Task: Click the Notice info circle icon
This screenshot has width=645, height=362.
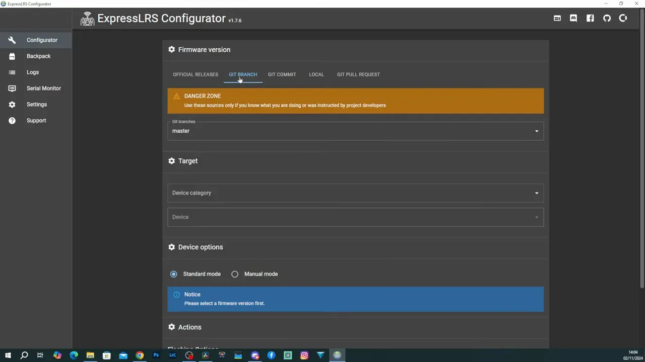Action: coord(176,295)
